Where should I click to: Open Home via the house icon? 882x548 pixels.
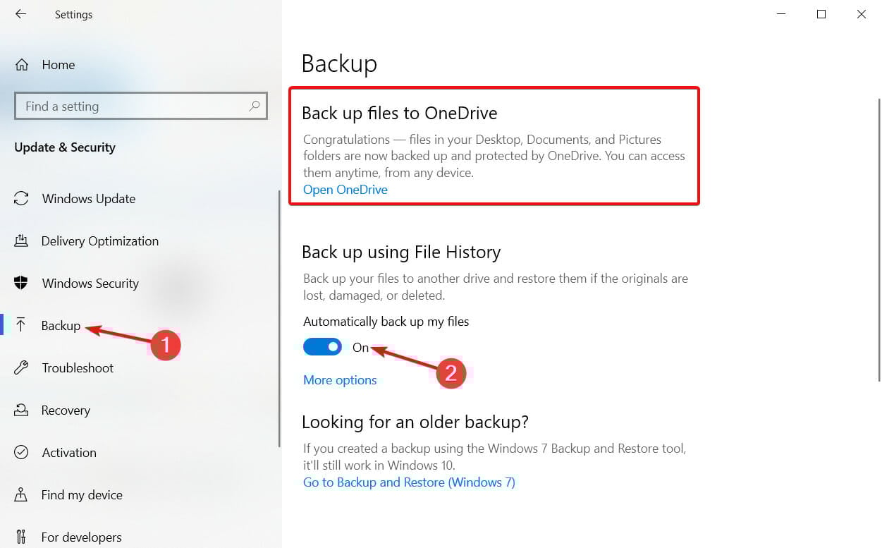pos(22,65)
